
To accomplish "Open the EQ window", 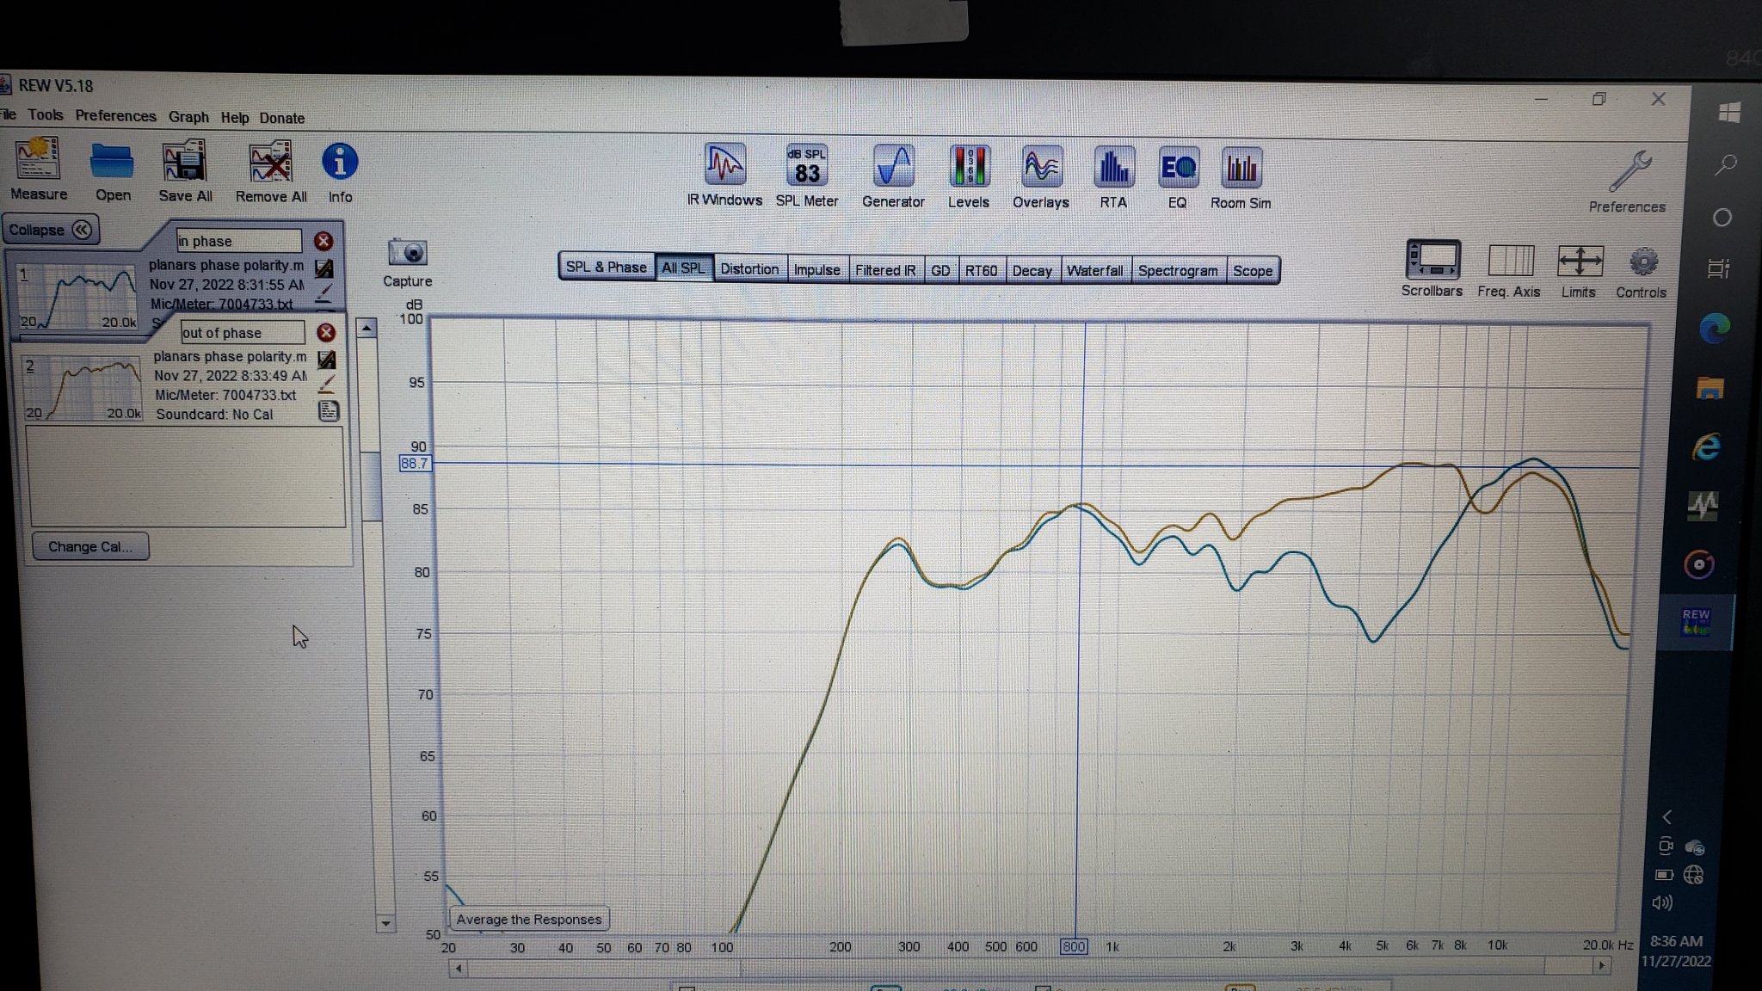I will tap(1178, 178).
